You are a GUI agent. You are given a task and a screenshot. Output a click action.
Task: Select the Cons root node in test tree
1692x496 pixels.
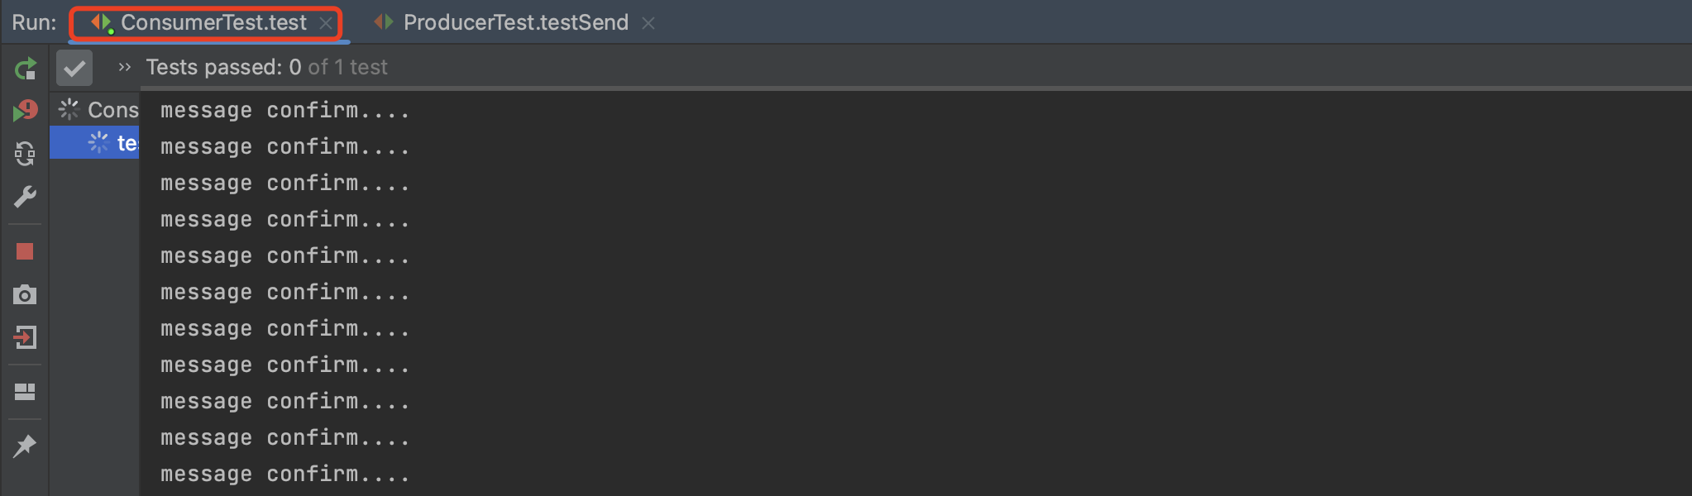point(112,110)
